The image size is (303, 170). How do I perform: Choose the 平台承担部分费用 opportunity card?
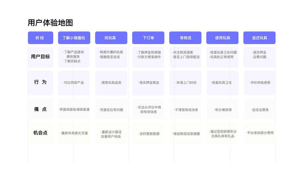pyautogui.click(x=259, y=133)
